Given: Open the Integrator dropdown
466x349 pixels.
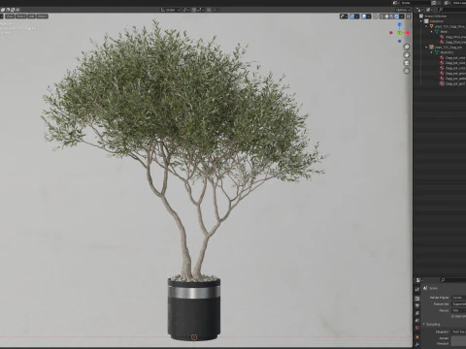Looking at the screenshot, I should (x=459, y=332).
